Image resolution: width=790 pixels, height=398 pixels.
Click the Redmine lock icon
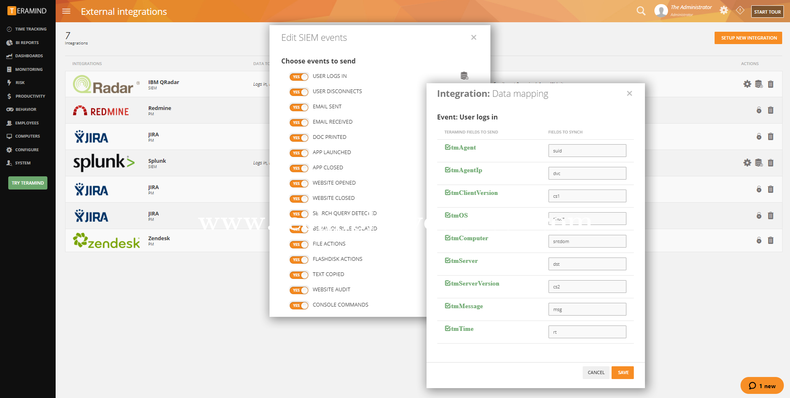tap(759, 110)
